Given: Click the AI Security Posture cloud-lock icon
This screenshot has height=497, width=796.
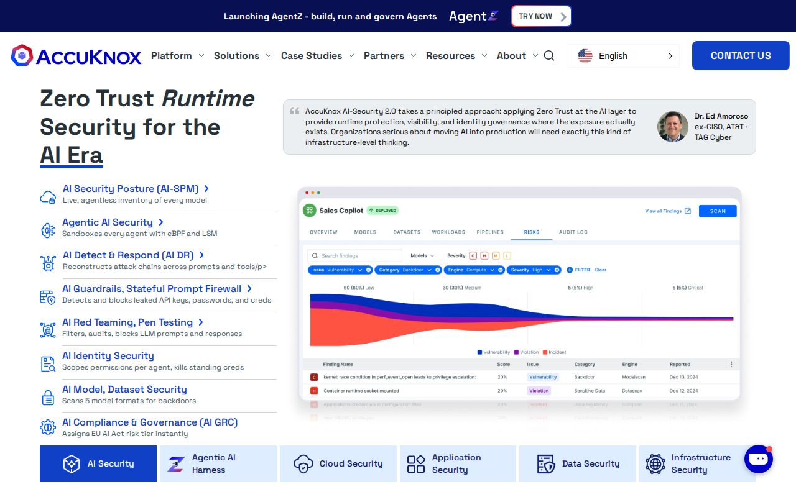Looking at the screenshot, I should 48,197.
